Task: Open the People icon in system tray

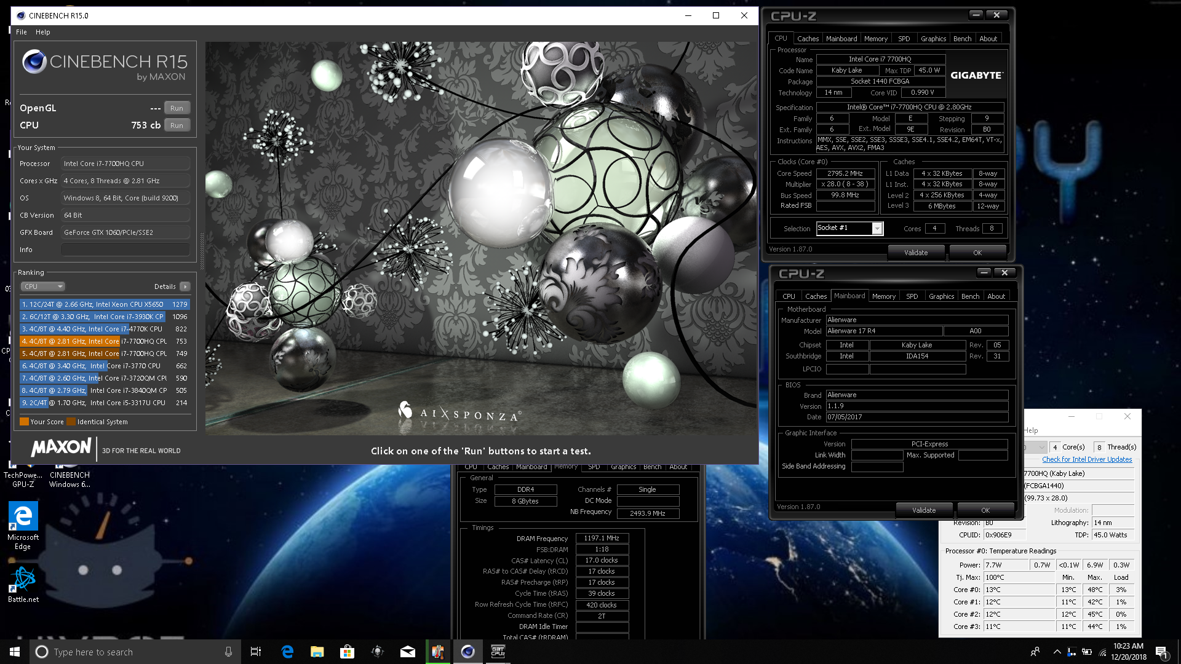Action: coord(1035,652)
